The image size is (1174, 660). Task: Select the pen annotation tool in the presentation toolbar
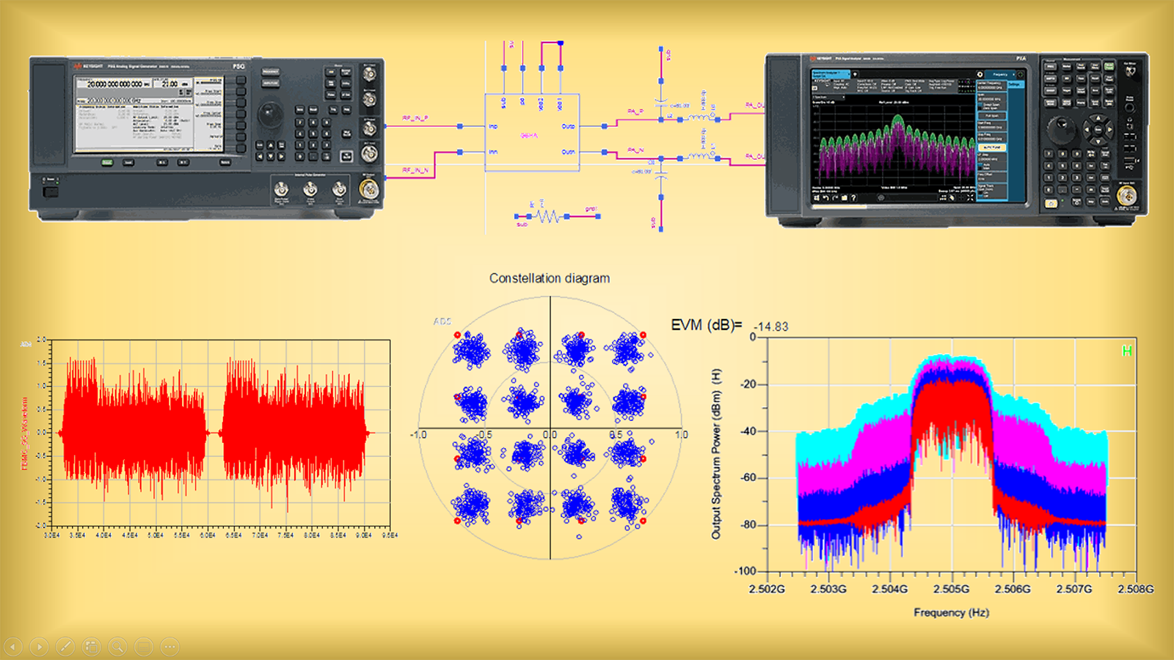65,646
